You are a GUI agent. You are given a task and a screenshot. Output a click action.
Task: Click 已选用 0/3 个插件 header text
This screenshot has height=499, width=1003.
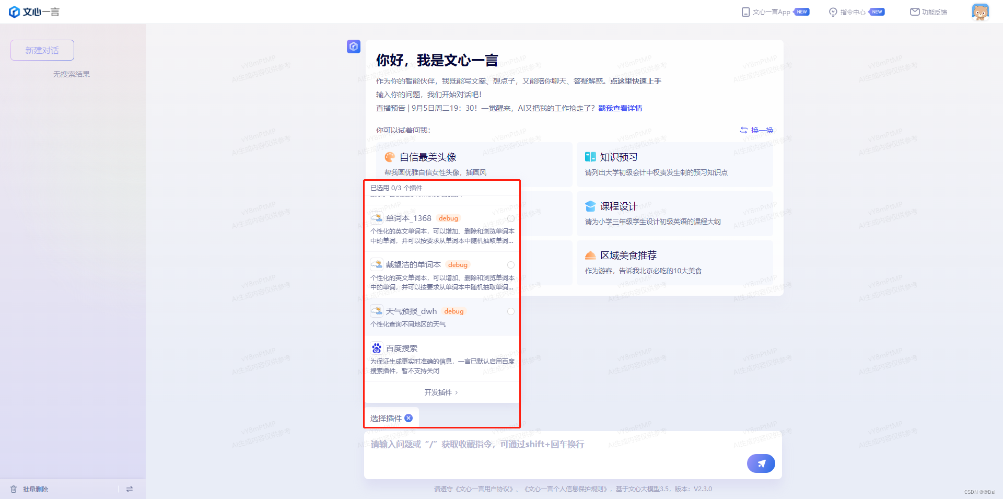point(396,188)
